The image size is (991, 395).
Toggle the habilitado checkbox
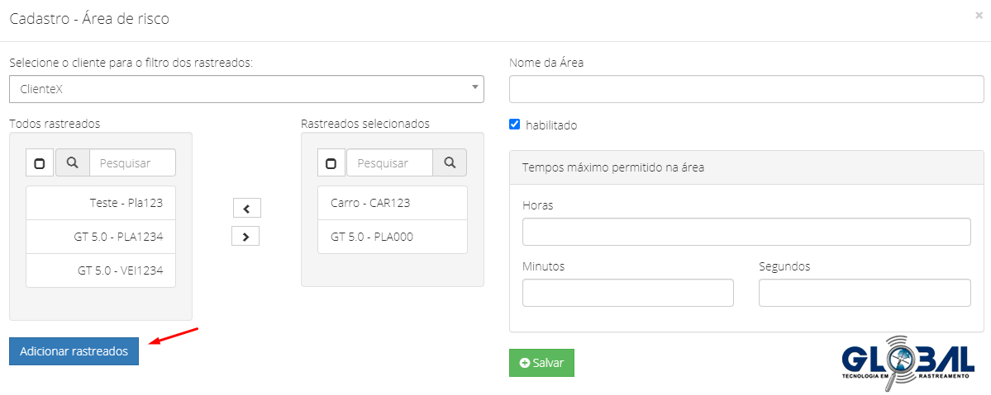(515, 125)
